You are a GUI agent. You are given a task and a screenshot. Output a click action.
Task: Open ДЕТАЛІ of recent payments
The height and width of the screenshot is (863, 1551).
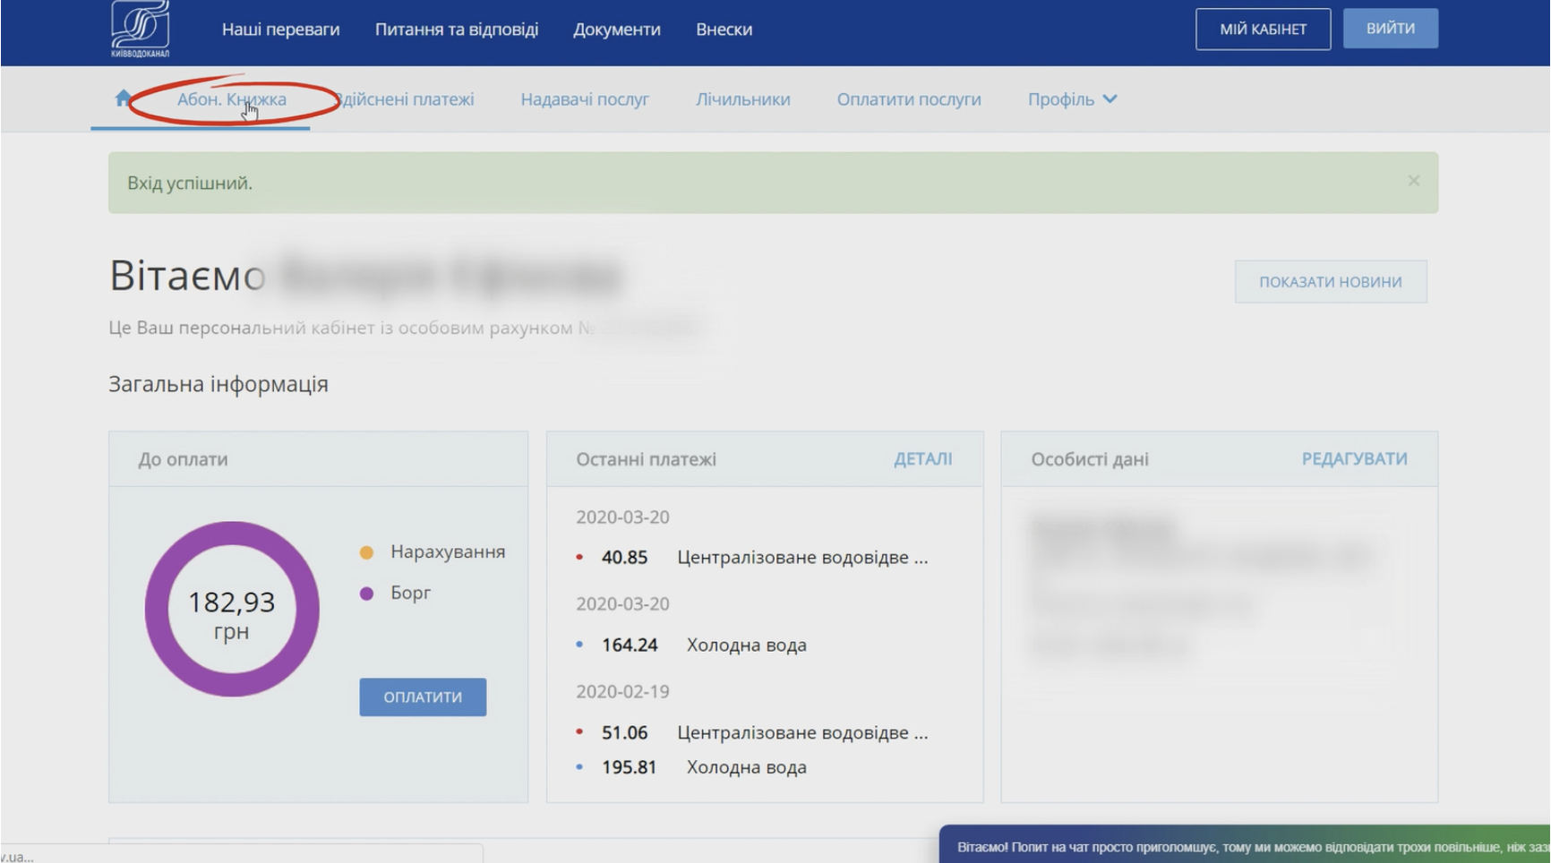pyautogui.click(x=923, y=459)
